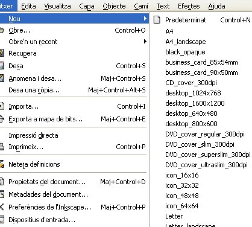Open the Objecte menu in menu bar
The image size is (252, 227).
(114, 6)
